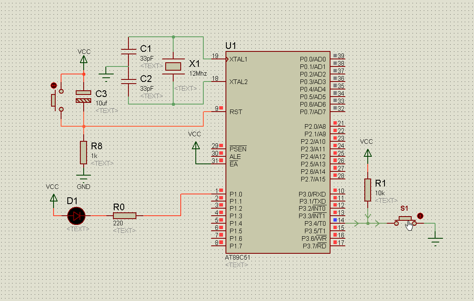Click the P0.0/AD0 pin label

tap(313, 59)
